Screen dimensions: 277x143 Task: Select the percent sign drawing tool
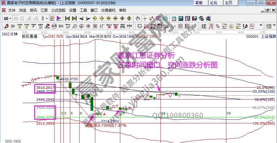click(217, 26)
